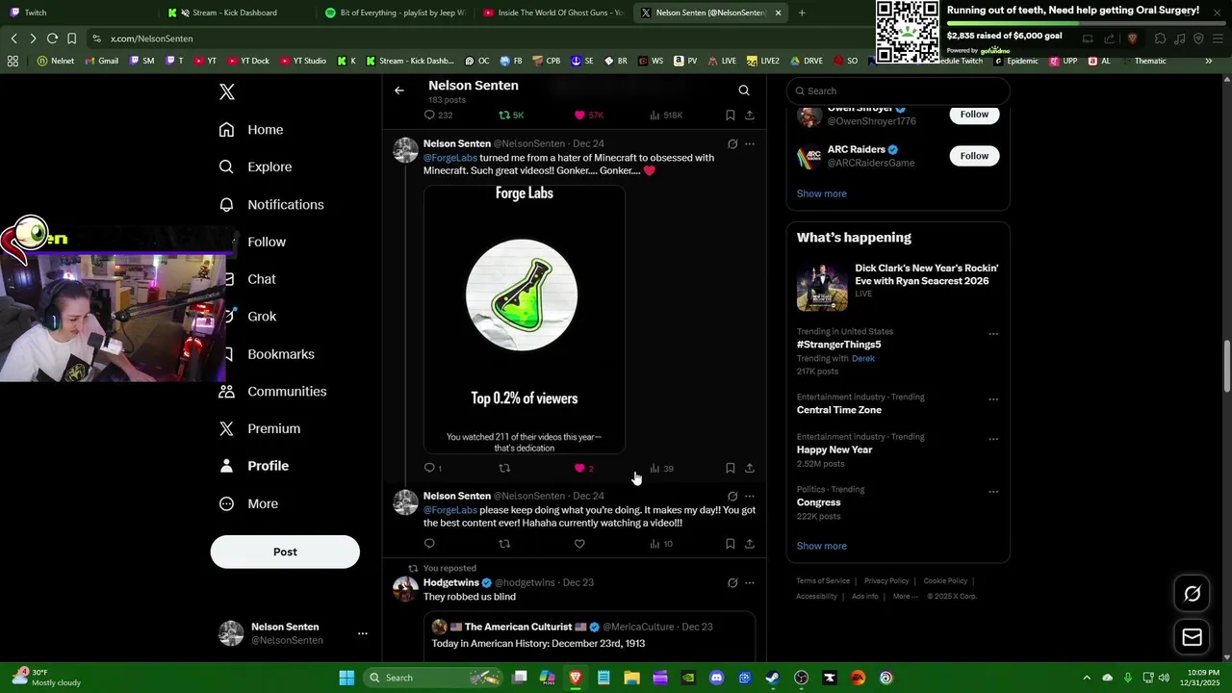Bookmark the Forge Labs Minecraft post
The image size is (1232, 693).
tap(731, 468)
